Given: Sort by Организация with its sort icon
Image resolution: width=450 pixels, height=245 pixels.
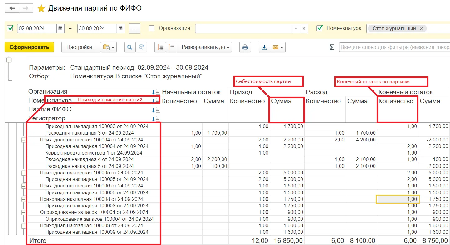Looking at the screenshot, I should click(155, 92).
